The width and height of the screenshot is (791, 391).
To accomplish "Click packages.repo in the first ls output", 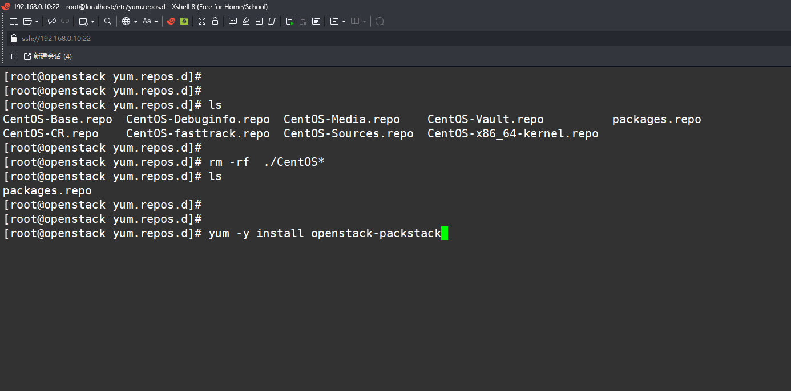I will tap(657, 119).
